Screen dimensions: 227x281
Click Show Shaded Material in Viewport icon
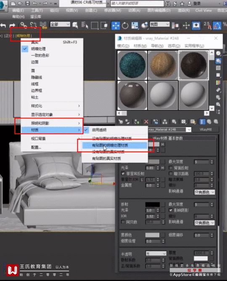(x=193, y=122)
